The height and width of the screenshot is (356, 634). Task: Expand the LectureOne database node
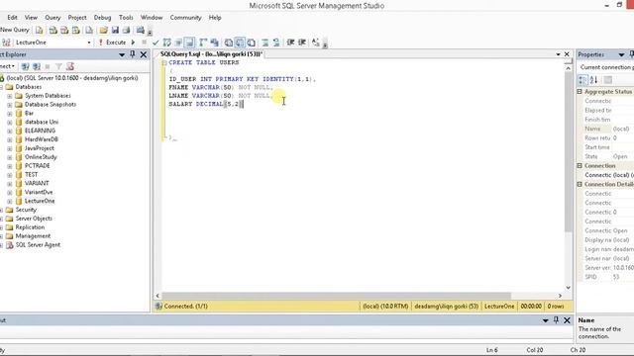(10, 201)
